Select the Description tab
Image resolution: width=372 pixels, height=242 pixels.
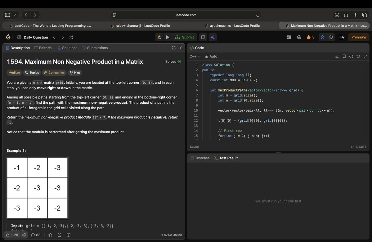(x=18, y=48)
